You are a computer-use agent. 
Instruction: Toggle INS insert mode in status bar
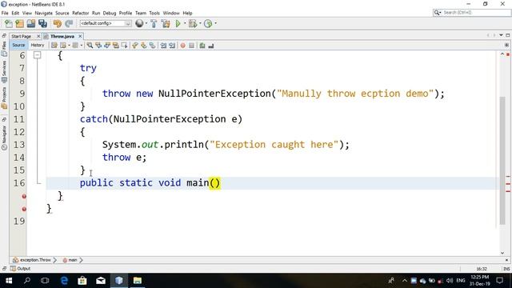[x=506, y=269]
